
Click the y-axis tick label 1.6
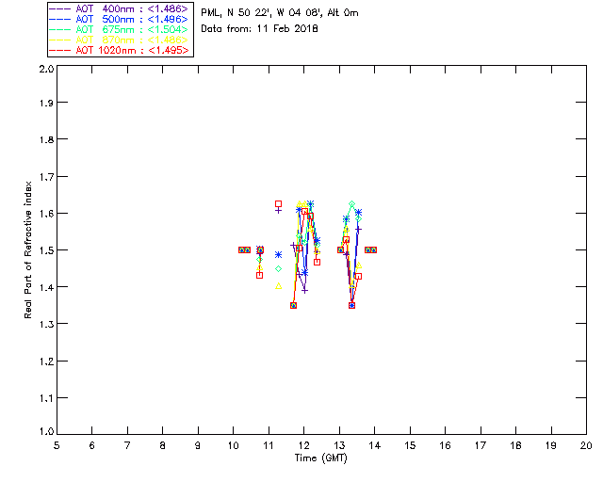pos(46,214)
